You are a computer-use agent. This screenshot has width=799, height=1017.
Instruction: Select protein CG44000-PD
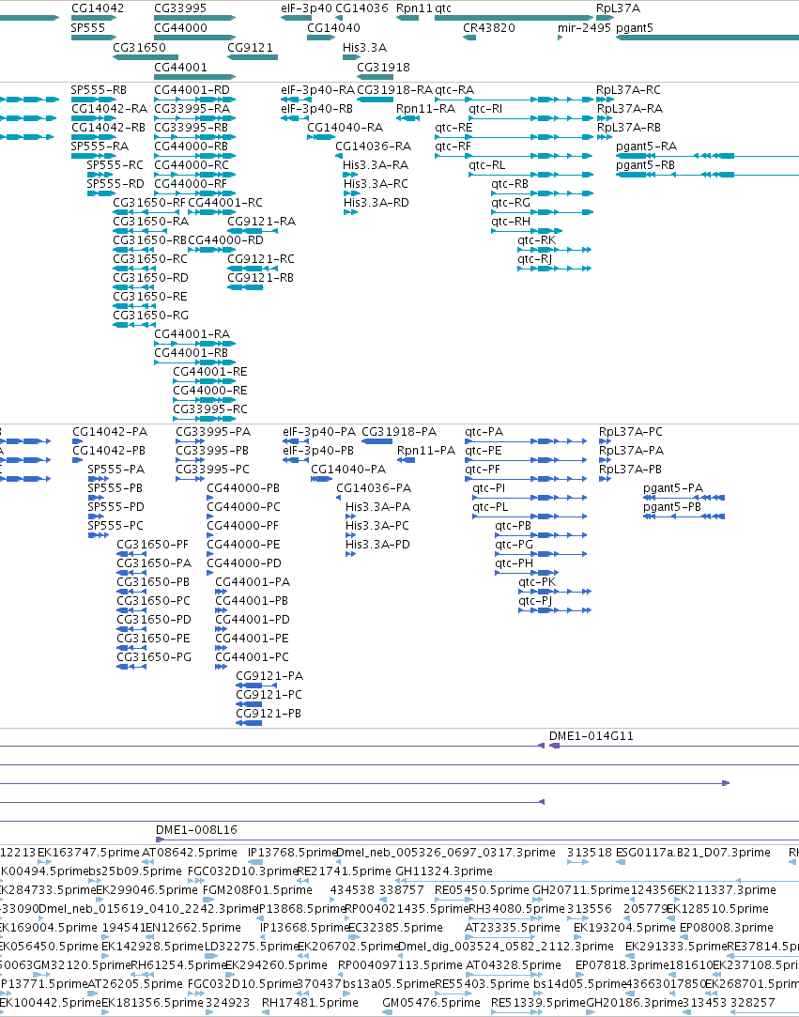pos(209,573)
